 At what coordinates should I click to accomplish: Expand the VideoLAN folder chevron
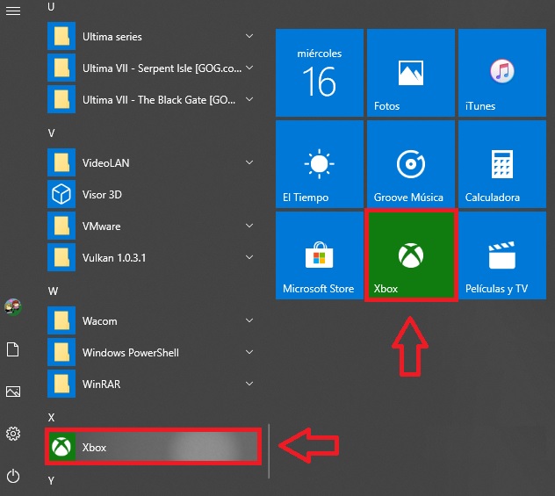click(249, 162)
